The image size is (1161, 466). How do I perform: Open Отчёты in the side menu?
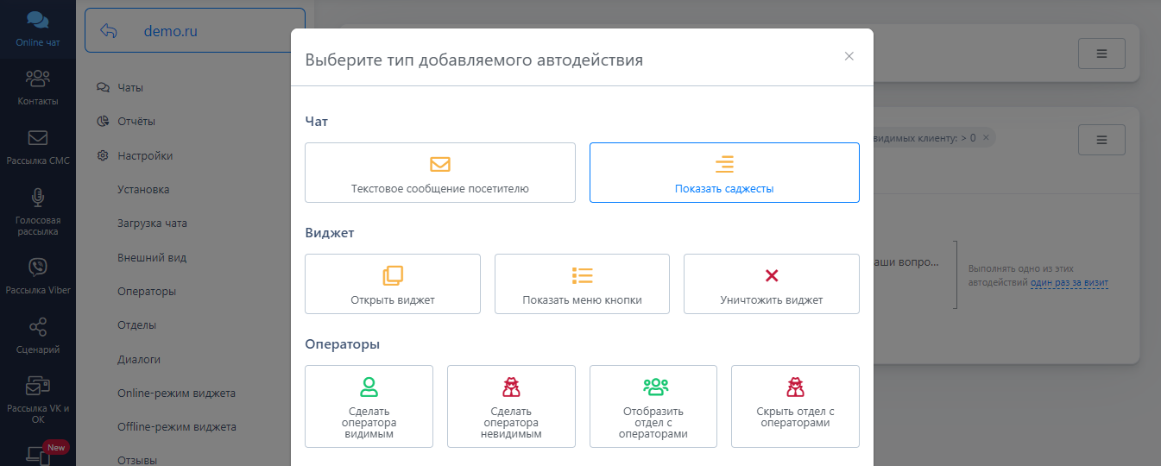136,122
